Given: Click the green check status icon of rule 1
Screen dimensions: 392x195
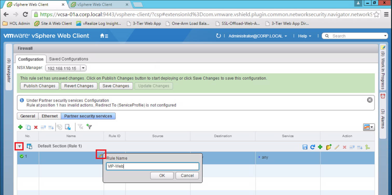Looking at the screenshot, I should (22, 156).
